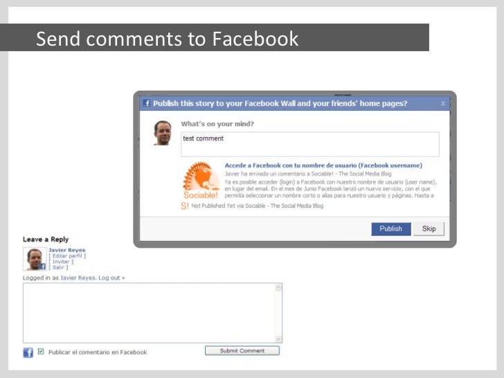Click the comment box scrollbar up arrow
Screen dimensions: 504x378
pyautogui.click(x=278, y=287)
